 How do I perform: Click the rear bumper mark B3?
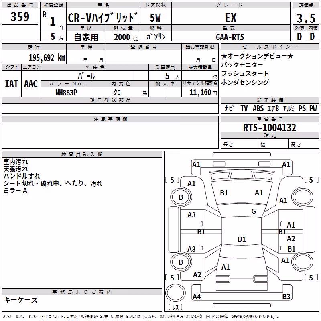286,296
